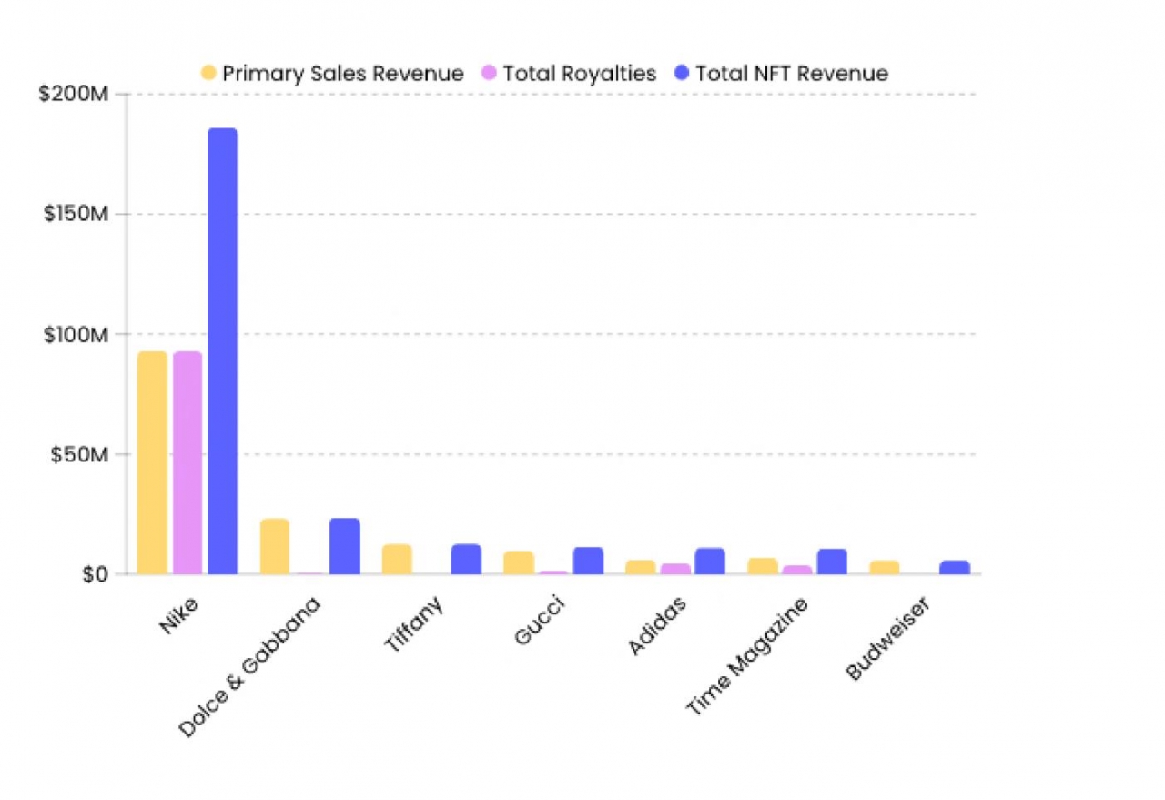Click the blue Total NFT Revenue legend dot
The image size is (1165, 800).
click(682, 74)
